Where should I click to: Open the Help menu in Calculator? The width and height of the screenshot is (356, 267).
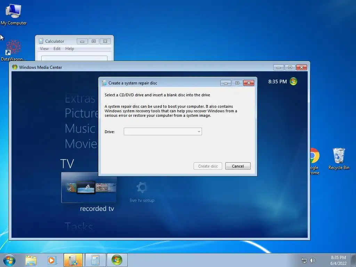pyautogui.click(x=70, y=49)
